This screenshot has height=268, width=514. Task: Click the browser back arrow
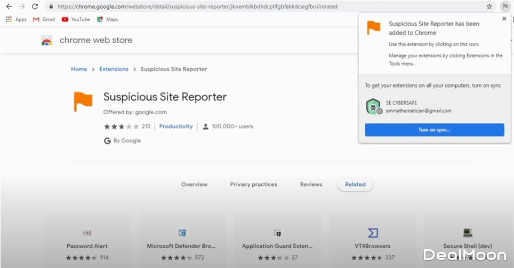click(9, 6)
